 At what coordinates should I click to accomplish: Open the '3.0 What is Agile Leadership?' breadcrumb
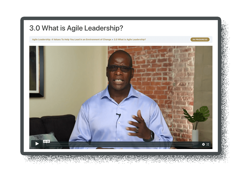[130, 40]
